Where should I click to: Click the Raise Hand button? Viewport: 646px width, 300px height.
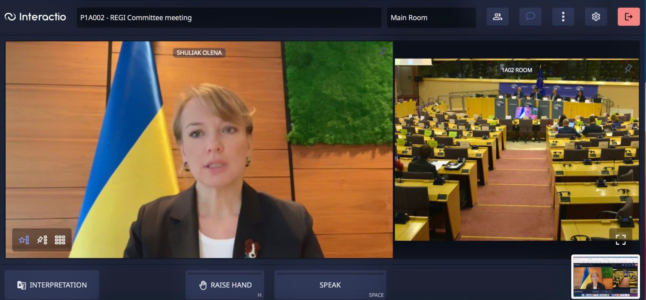(225, 285)
